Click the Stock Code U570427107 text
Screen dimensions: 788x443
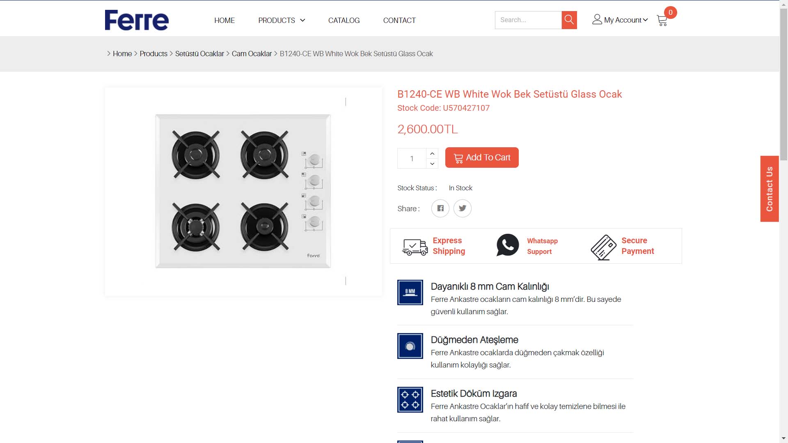pyautogui.click(x=443, y=108)
